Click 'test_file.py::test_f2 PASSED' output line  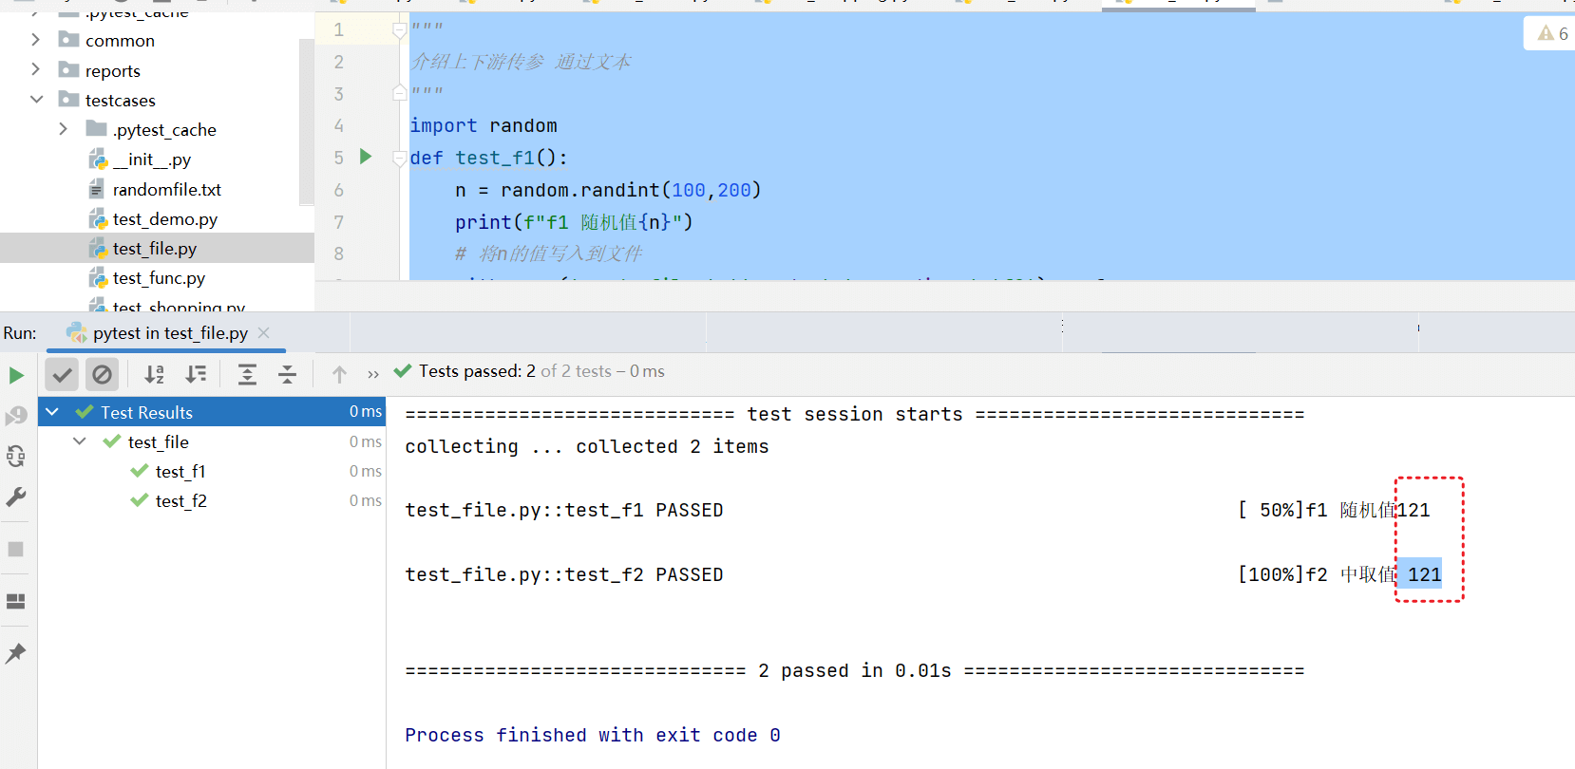[564, 574]
